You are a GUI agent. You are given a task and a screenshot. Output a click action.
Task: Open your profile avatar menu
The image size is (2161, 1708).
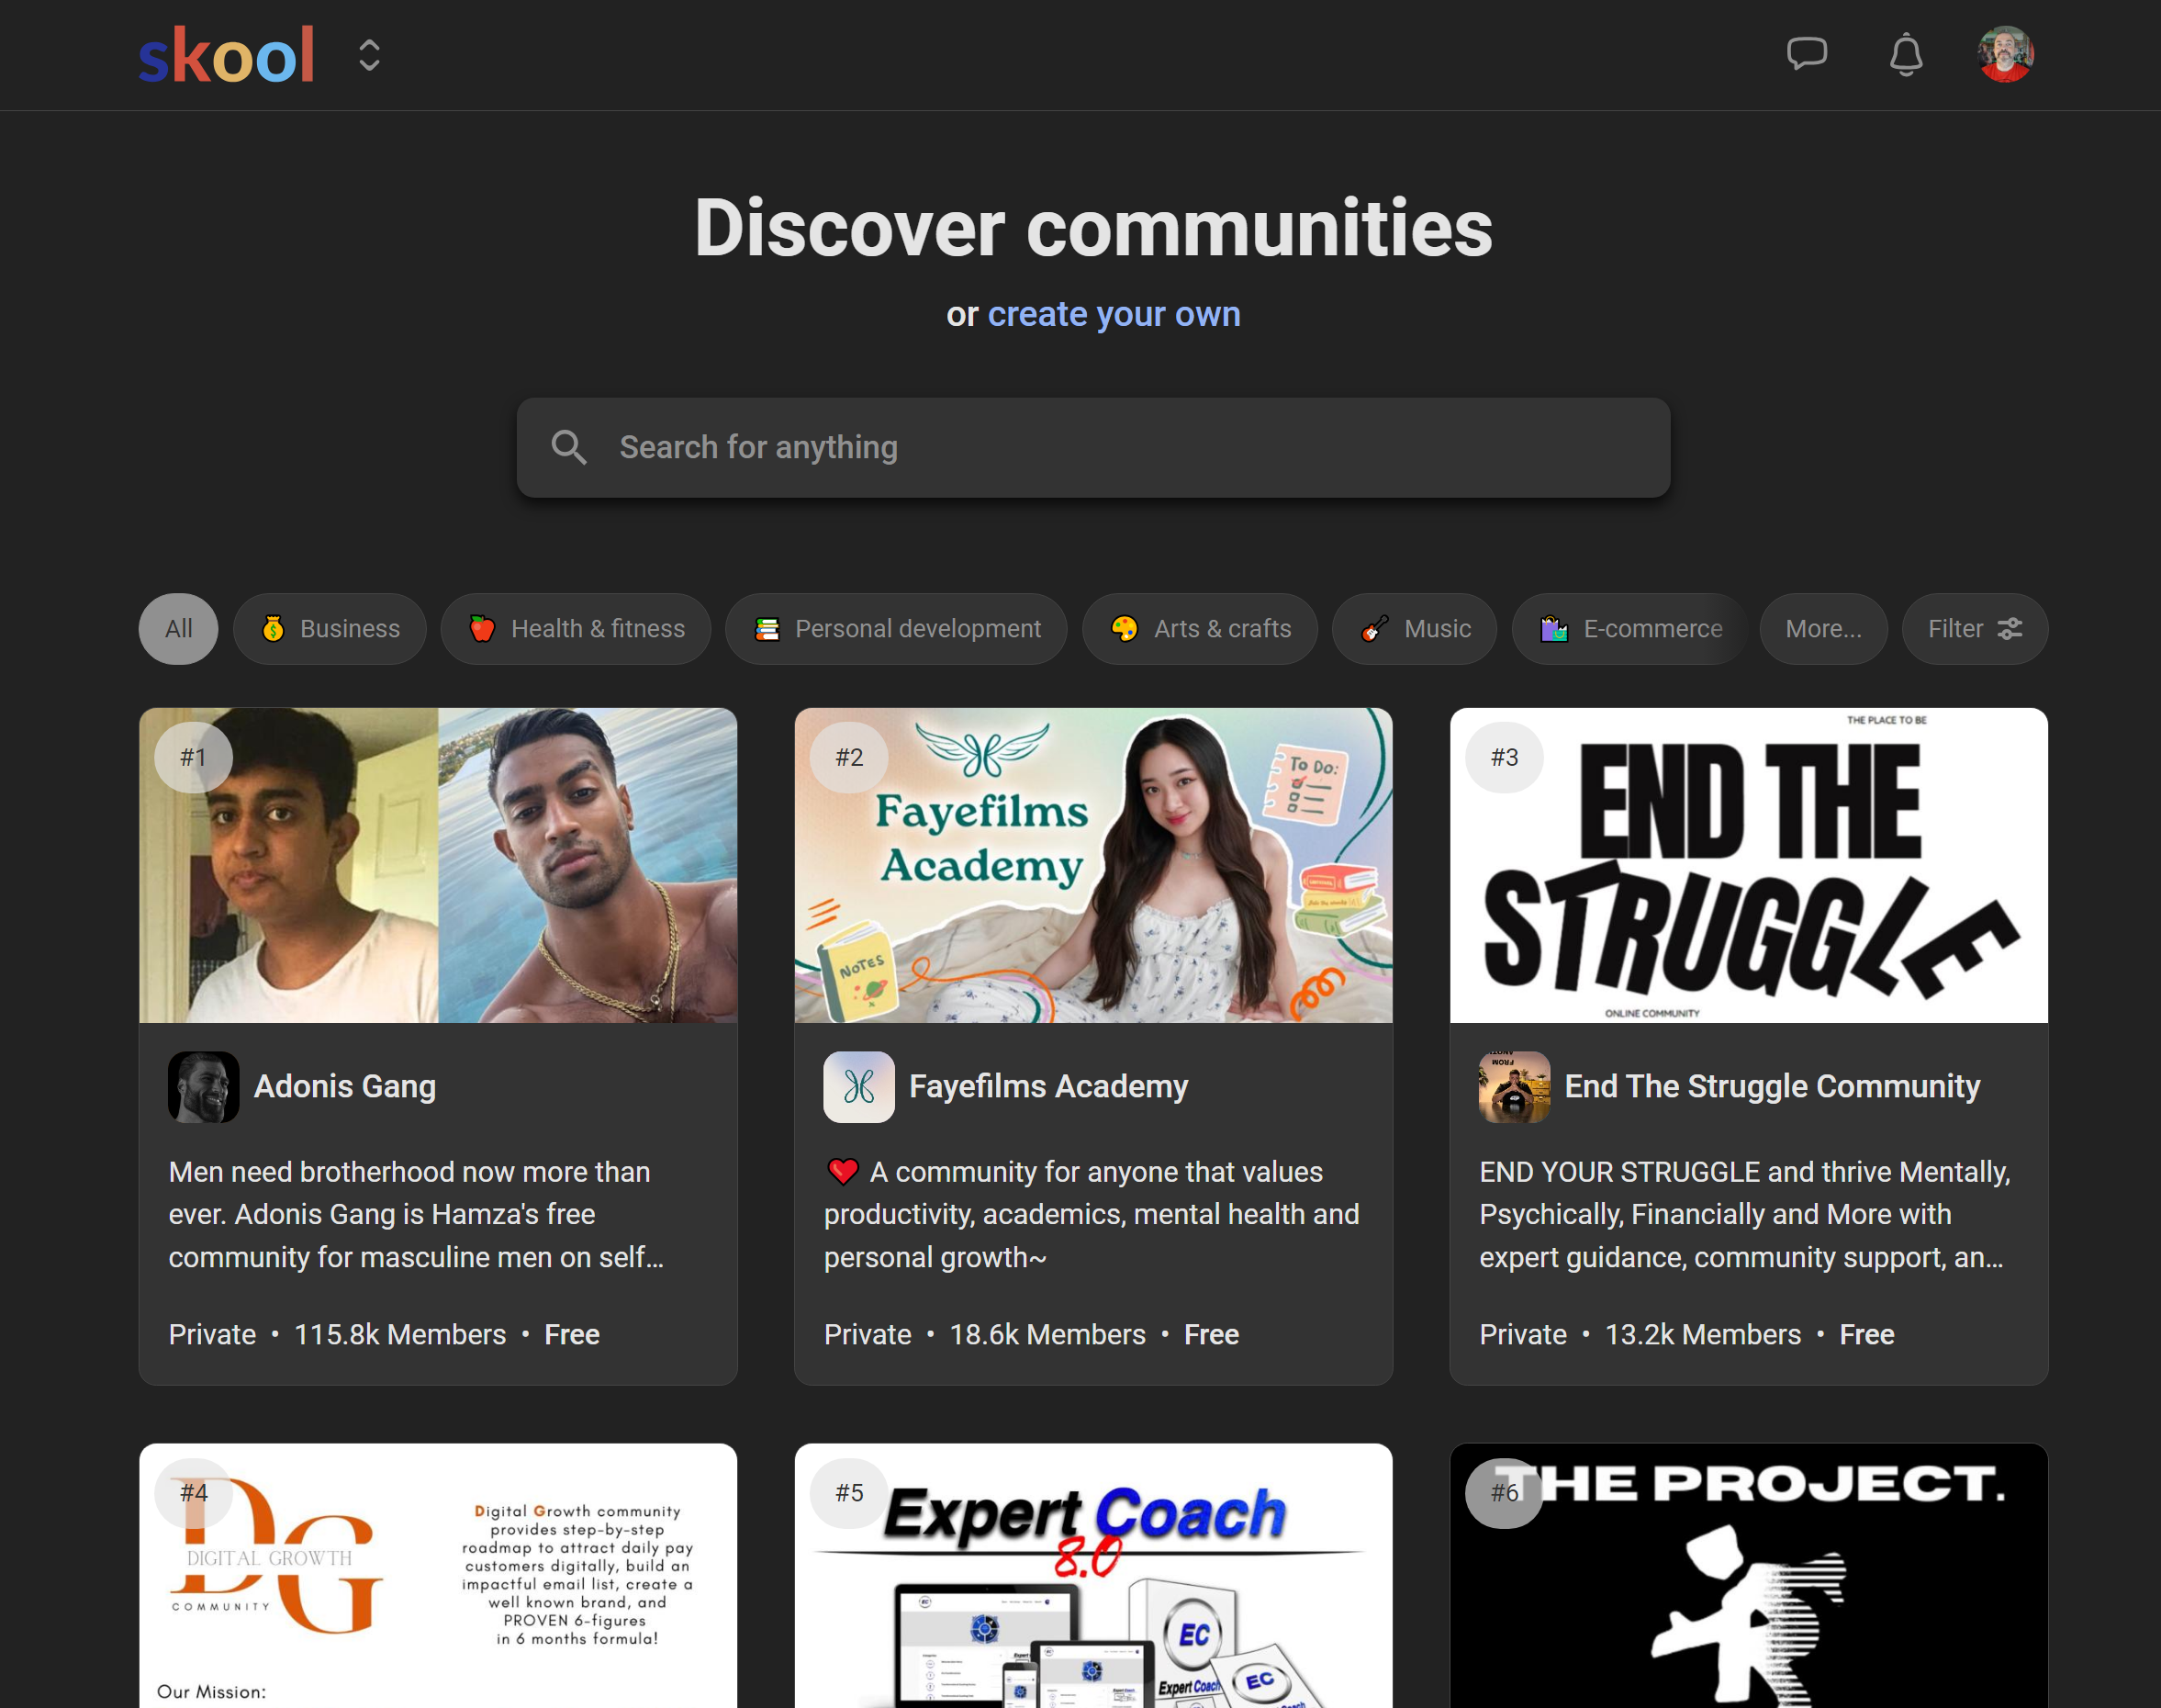(2005, 55)
